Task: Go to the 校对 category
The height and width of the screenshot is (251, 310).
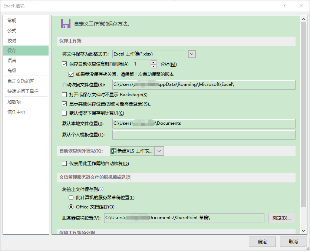Action: [26, 41]
